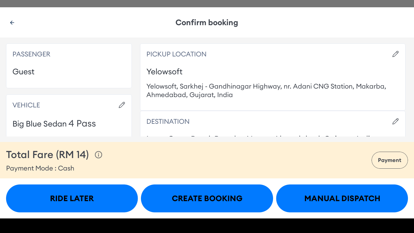This screenshot has height=233, width=414.
Task: Click the Total Fare (RM 14) text
Action: (x=47, y=155)
